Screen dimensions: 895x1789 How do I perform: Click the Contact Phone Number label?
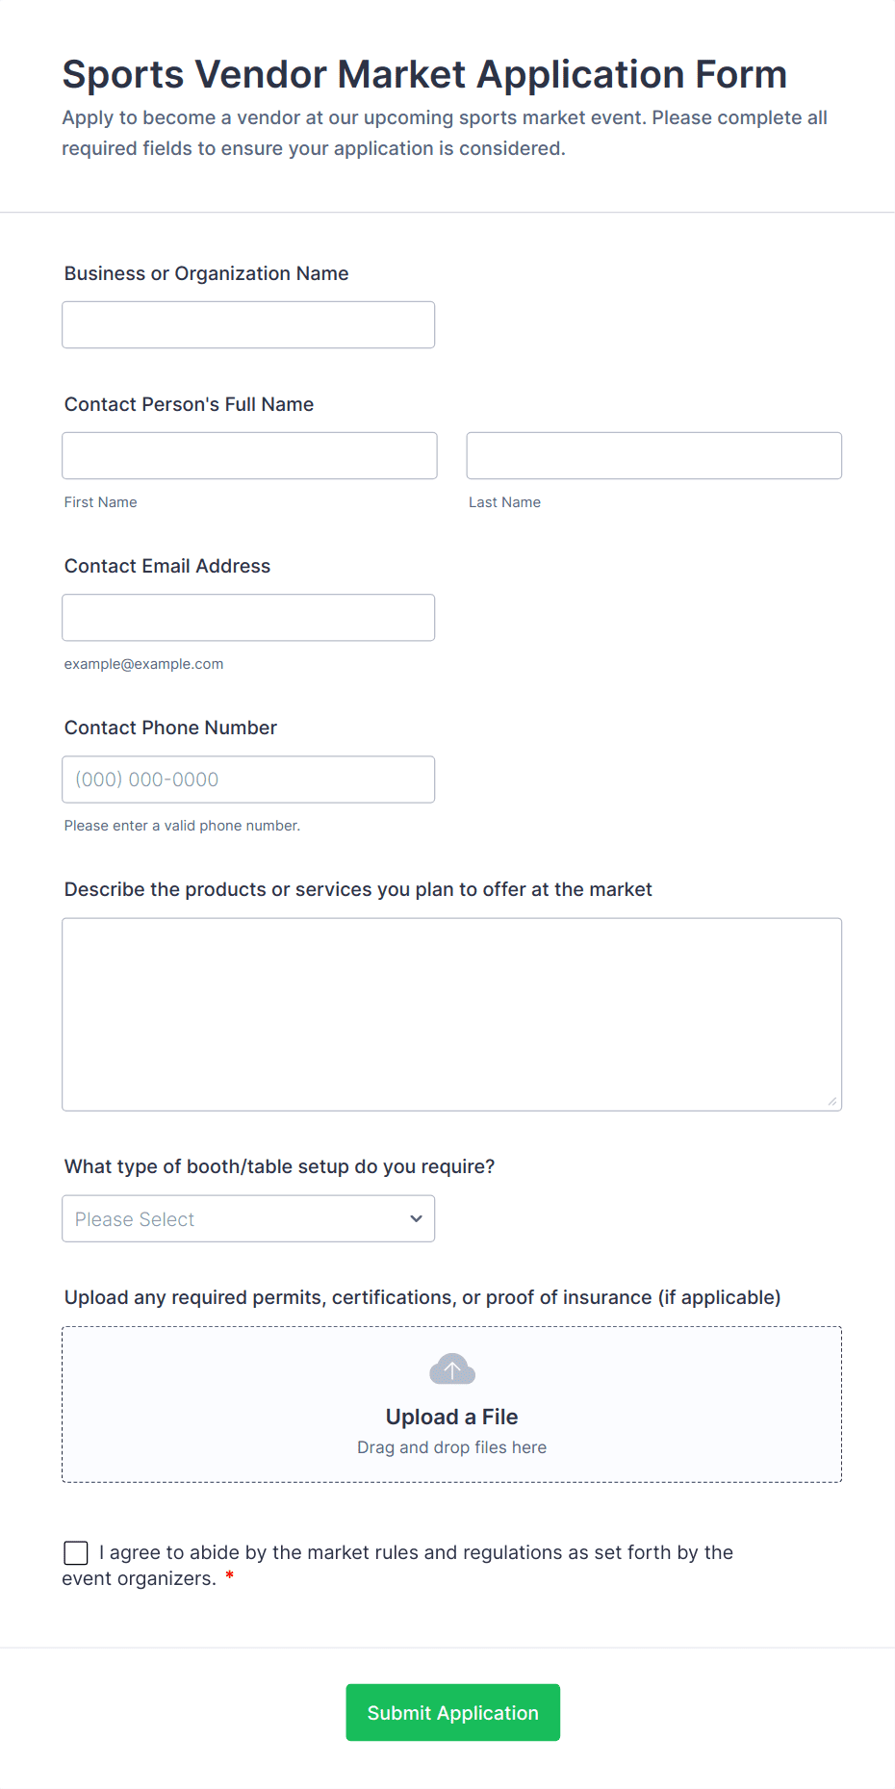click(170, 728)
